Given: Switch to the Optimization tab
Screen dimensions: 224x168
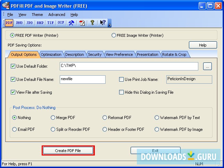Looking at the screenshot, I should (51, 54).
